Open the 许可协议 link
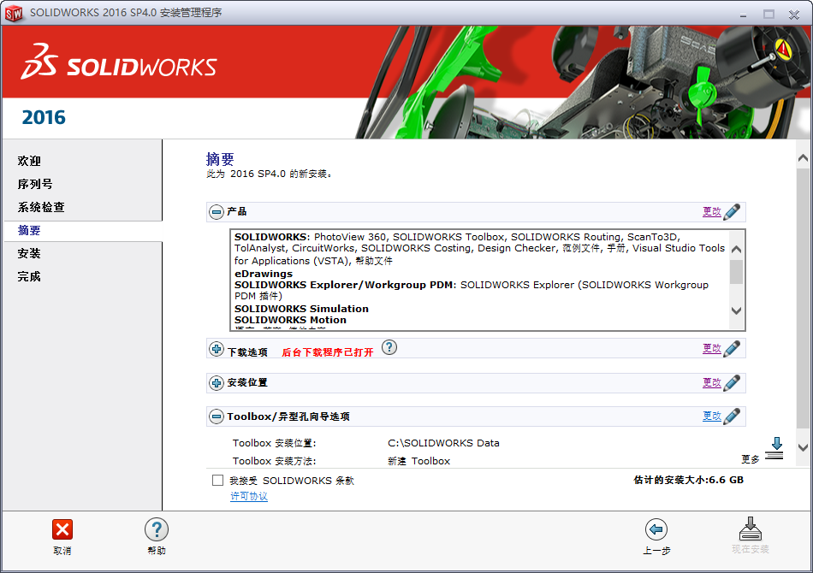 pos(249,496)
